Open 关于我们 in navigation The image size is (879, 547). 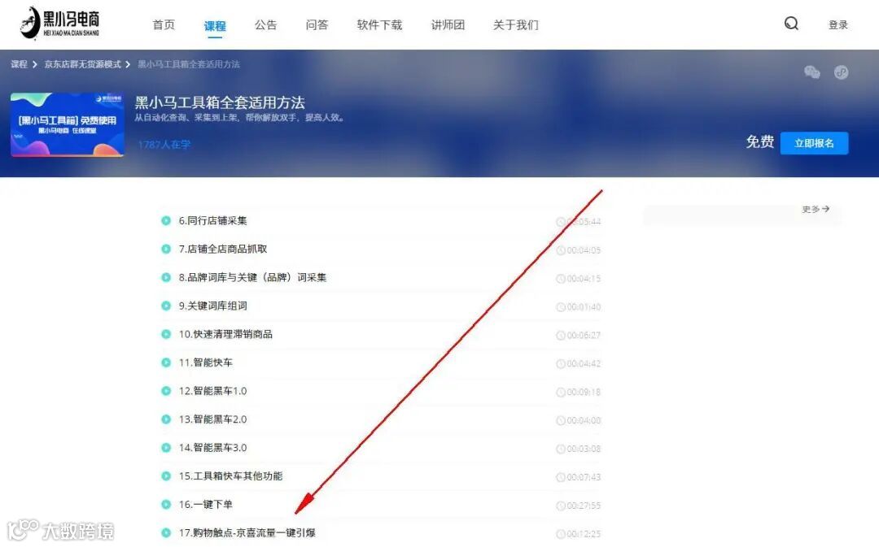(516, 24)
